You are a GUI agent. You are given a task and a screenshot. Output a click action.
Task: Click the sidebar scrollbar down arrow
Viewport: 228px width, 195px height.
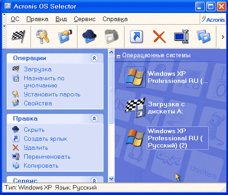111,179
